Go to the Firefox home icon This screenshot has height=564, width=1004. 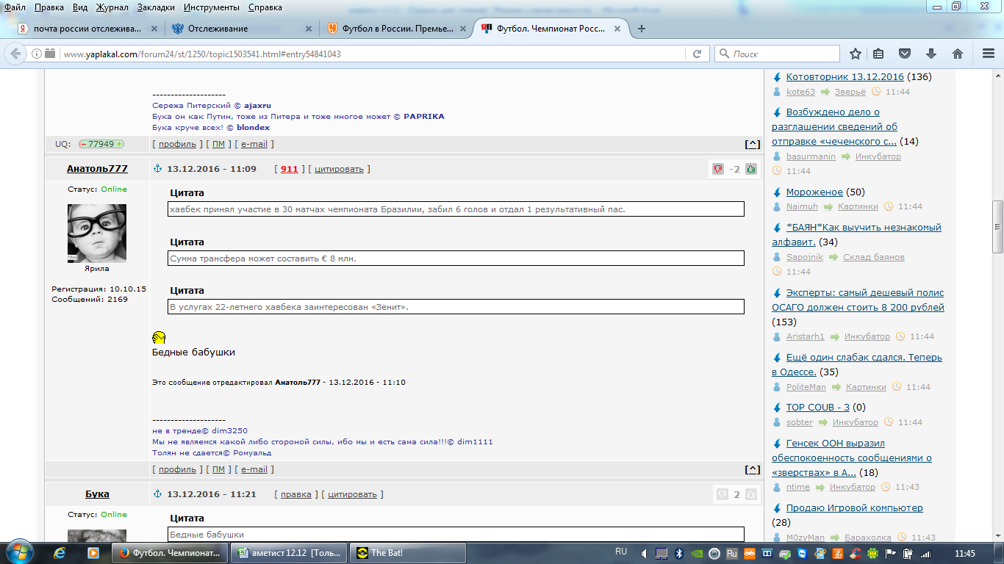(958, 54)
